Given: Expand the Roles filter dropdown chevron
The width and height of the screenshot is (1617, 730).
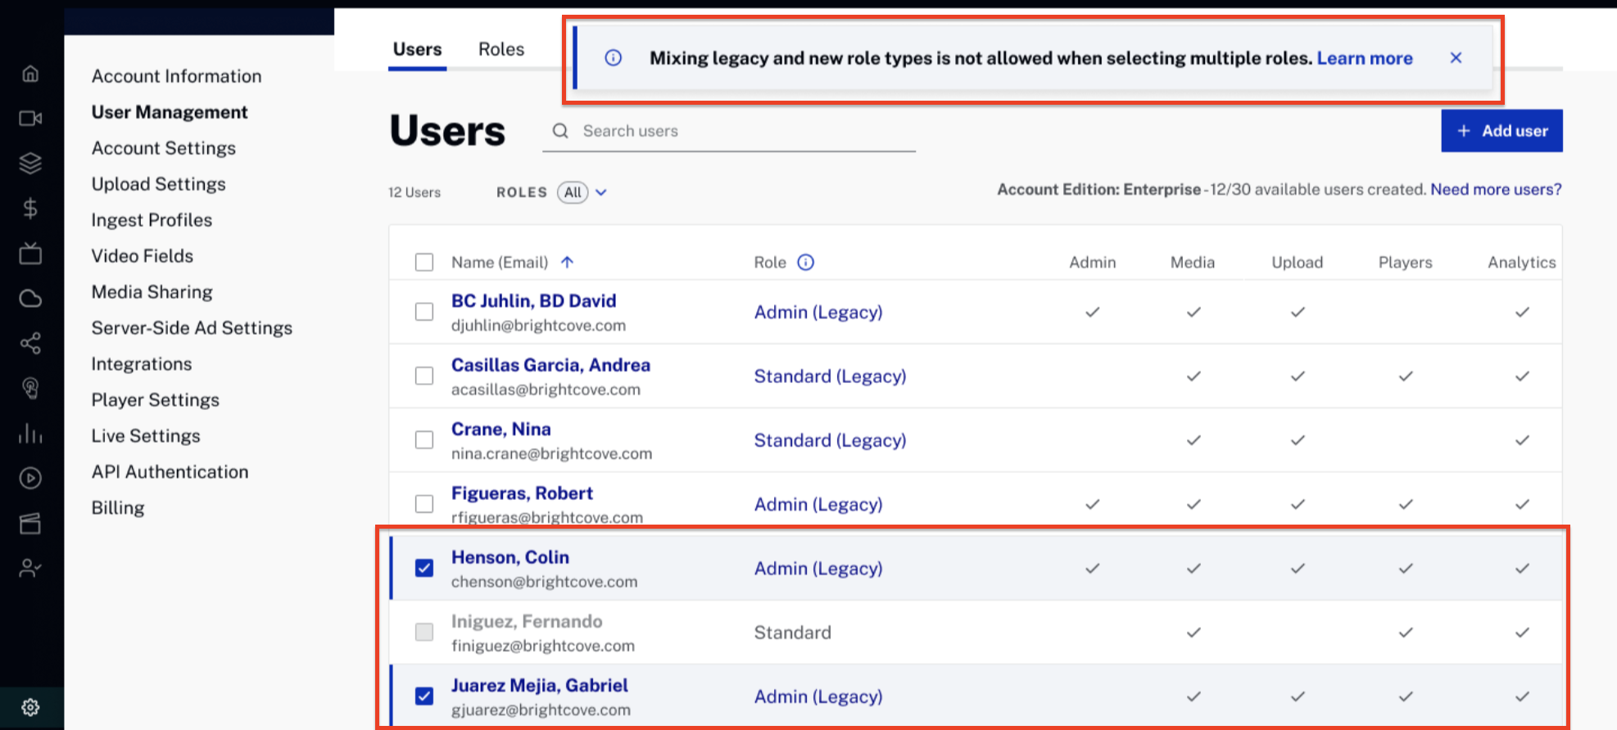Looking at the screenshot, I should click(x=601, y=192).
